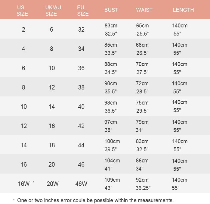Select the EU SIZE header

(x=83, y=11)
